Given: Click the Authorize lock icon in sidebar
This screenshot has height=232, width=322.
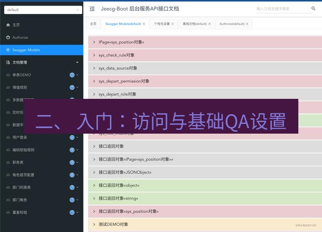Looking at the screenshot, I should 8,38.
